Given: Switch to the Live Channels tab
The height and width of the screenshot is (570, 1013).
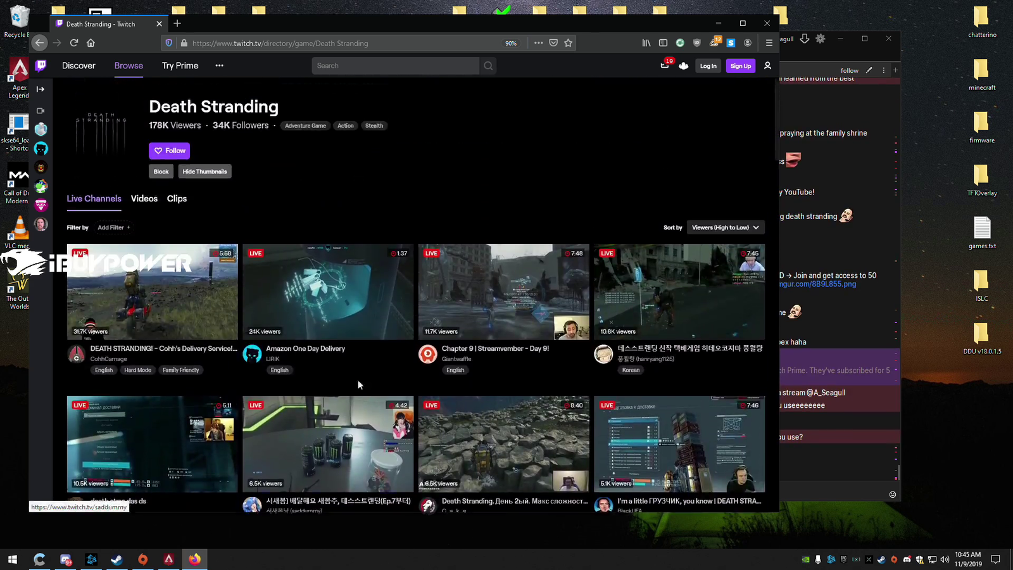Looking at the screenshot, I should (94, 199).
